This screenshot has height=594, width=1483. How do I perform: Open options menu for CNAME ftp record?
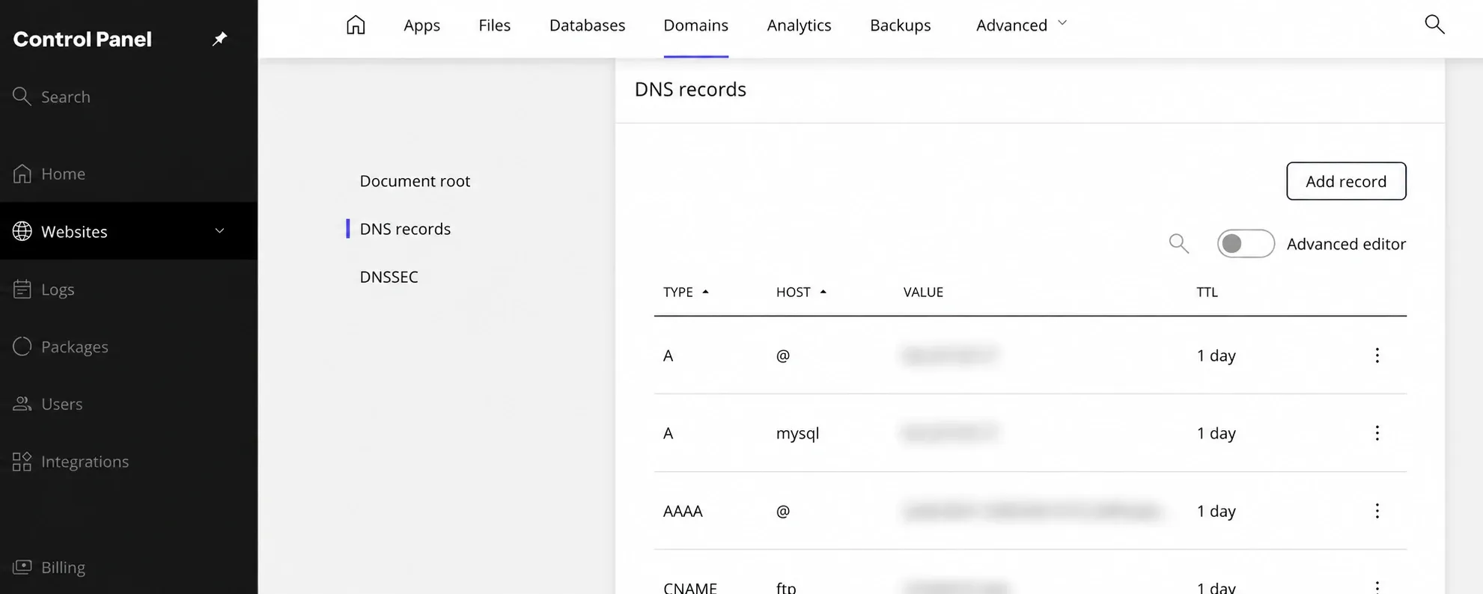pyautogui.click(x=1377, y=587)
